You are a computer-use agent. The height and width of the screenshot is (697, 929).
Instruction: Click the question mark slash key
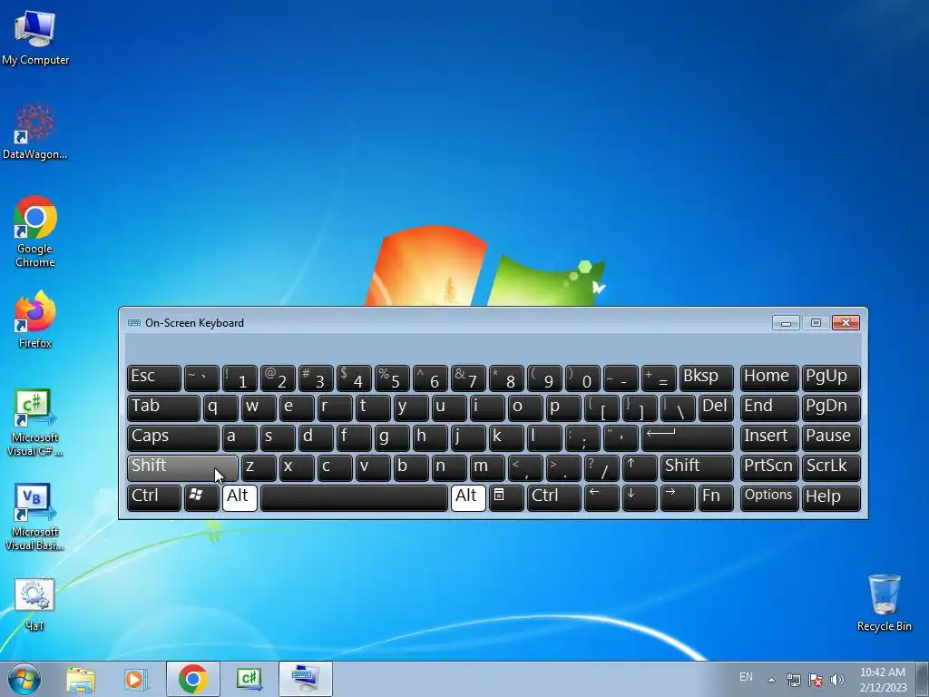point(601,467)
